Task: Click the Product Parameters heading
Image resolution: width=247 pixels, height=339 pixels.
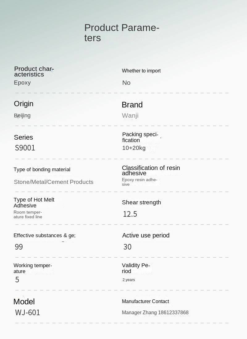Action: pos(122,33)
